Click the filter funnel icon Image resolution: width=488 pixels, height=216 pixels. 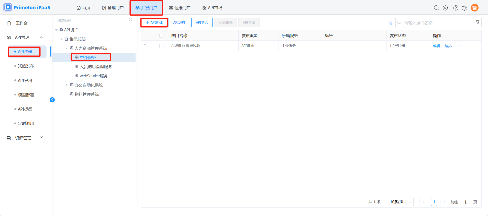tap(478, 22)
